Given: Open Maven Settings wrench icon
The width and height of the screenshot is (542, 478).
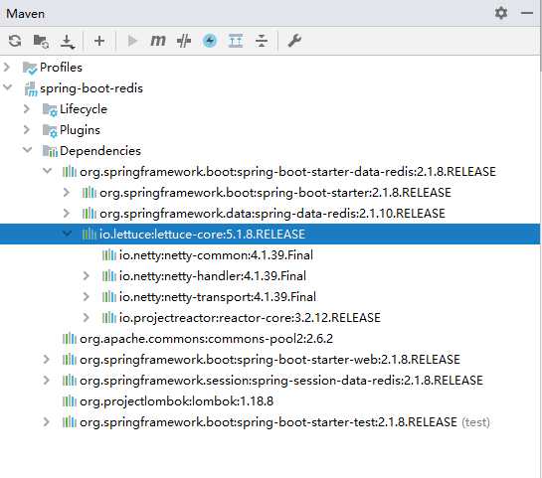Looking at the screenshot, I should 294,41.
